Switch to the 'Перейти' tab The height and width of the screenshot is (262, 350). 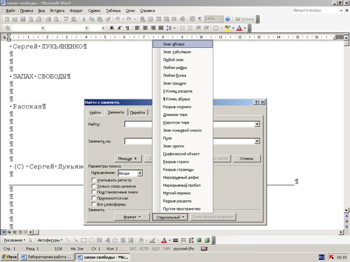coord(138,112)
